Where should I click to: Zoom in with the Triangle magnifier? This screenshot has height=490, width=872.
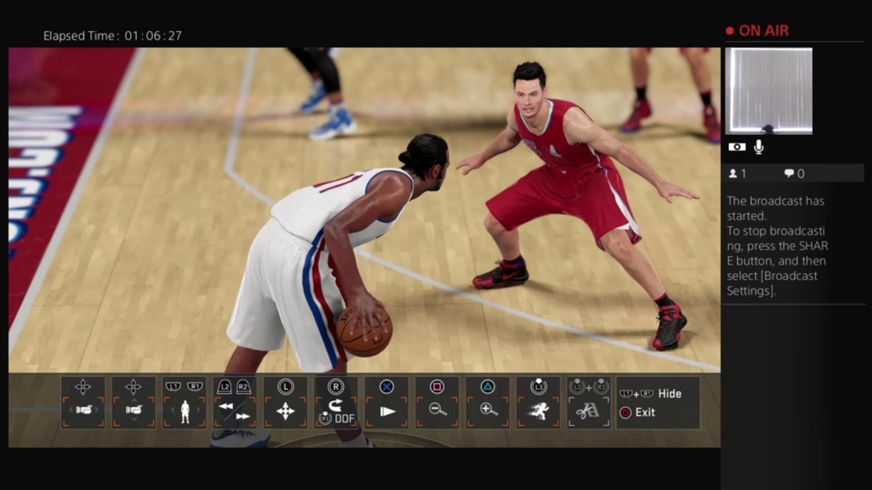pos(487,402)
